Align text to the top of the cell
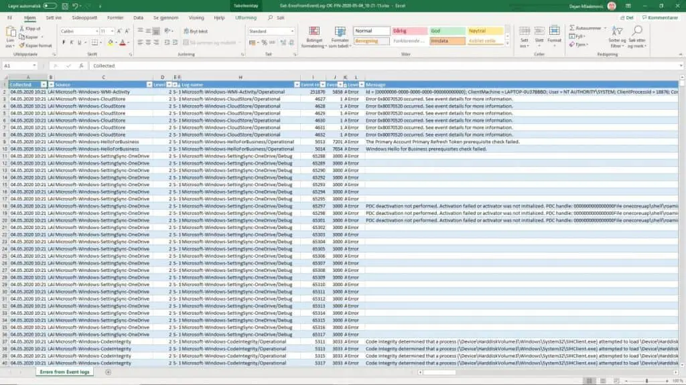 tap(141, 31)
